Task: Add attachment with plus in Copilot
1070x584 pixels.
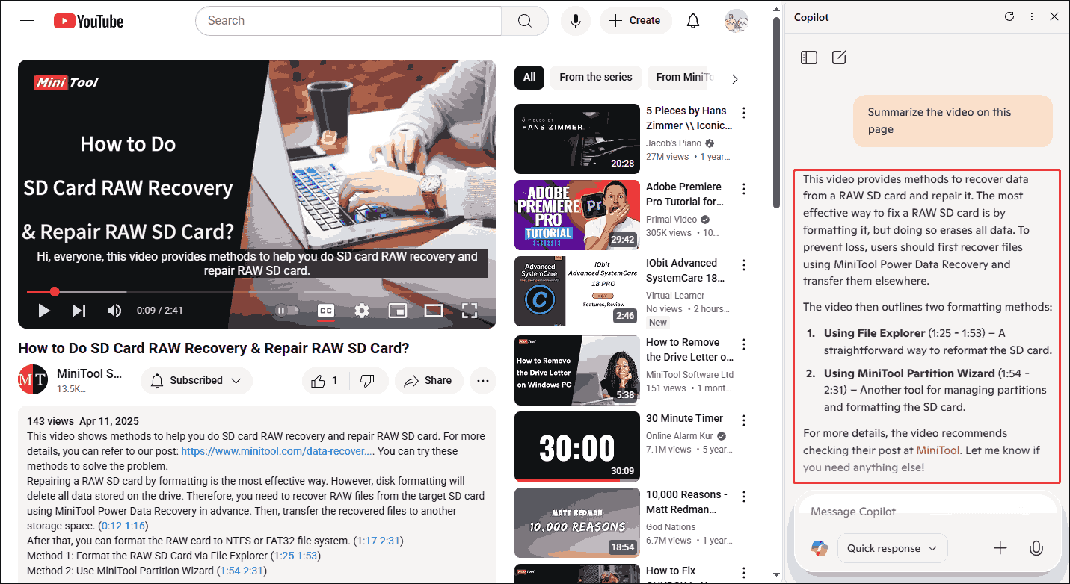Action: click(x=1000, y=548)
